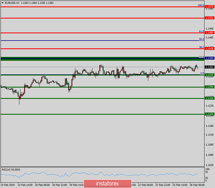Screen dimensions: 215x188
Task: Click the 1.1531 red price label
Action: 210,18
